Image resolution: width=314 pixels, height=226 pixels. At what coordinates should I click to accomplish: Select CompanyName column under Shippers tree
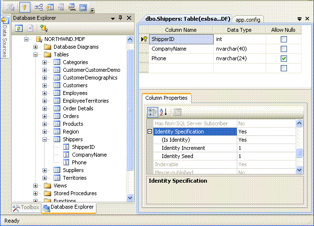tap(89, 155)
